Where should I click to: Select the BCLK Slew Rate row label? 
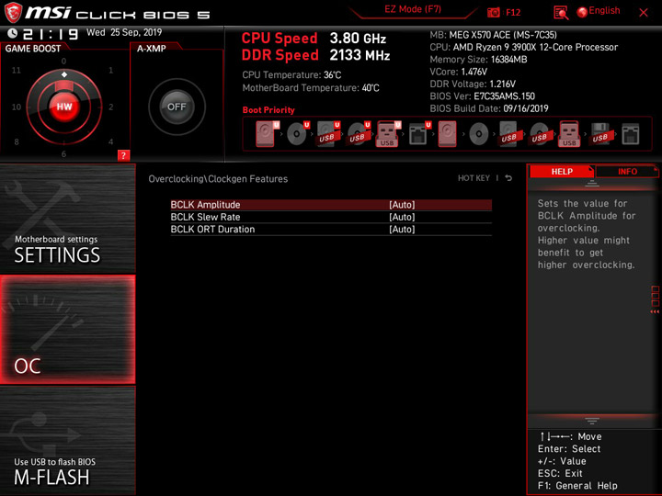pyautogui.click(x=205, y=217)
